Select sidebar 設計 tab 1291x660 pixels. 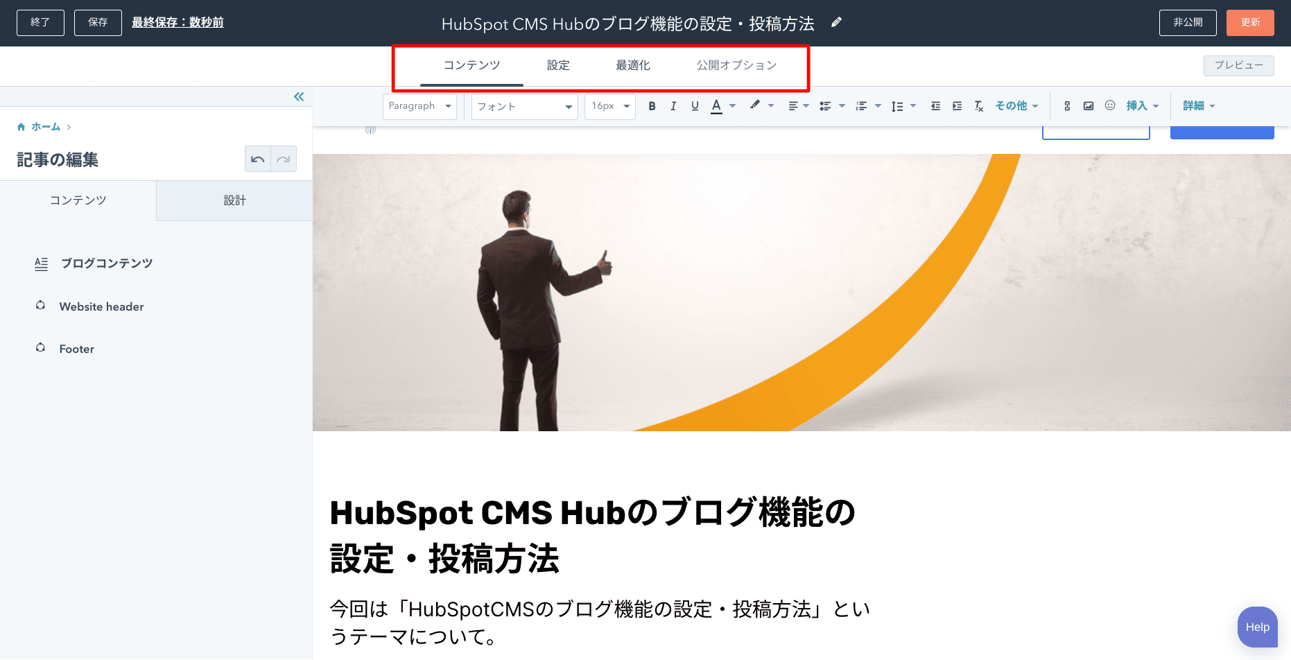234,200
